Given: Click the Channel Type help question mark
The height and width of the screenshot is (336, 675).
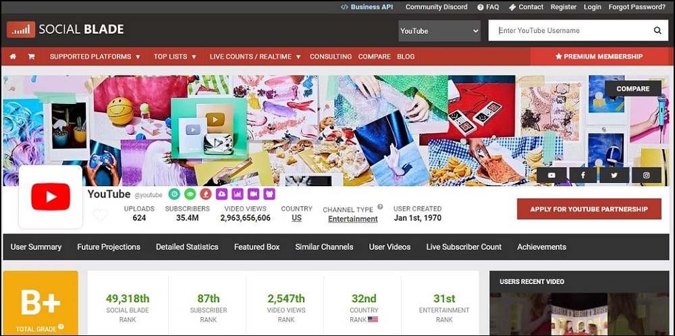Looking at the screenshot, I should [x=380, y=206].
